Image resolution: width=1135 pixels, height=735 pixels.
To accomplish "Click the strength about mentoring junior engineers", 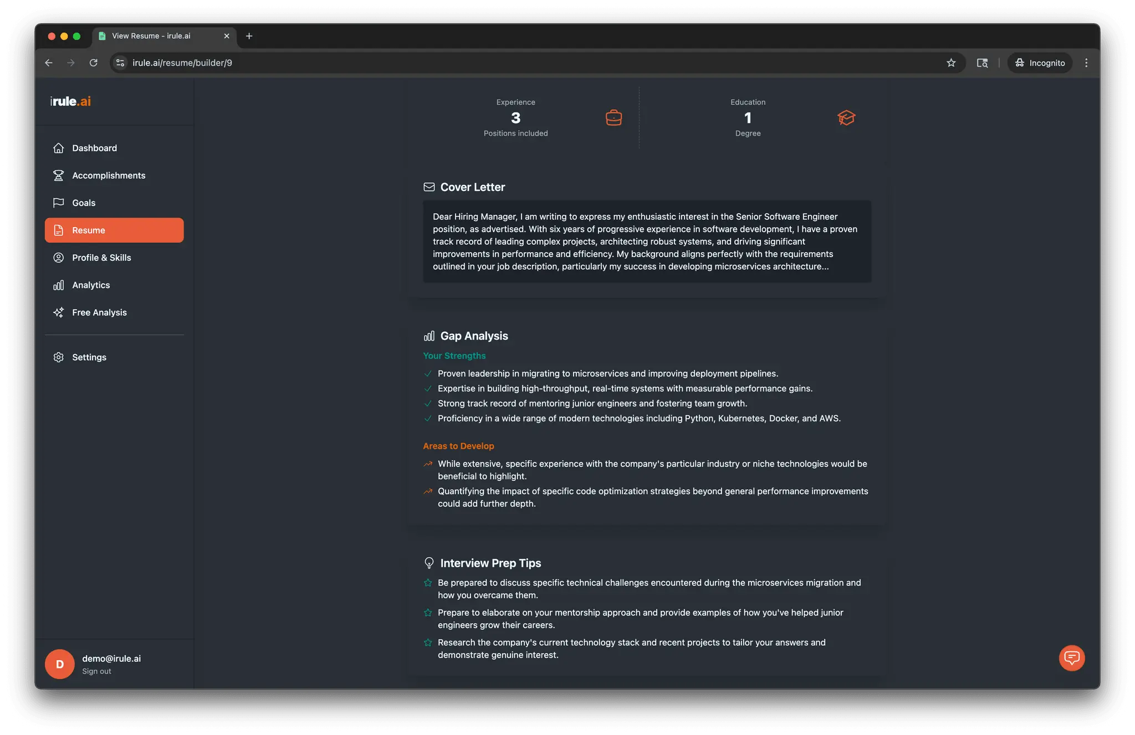I will tap(592, 403).
